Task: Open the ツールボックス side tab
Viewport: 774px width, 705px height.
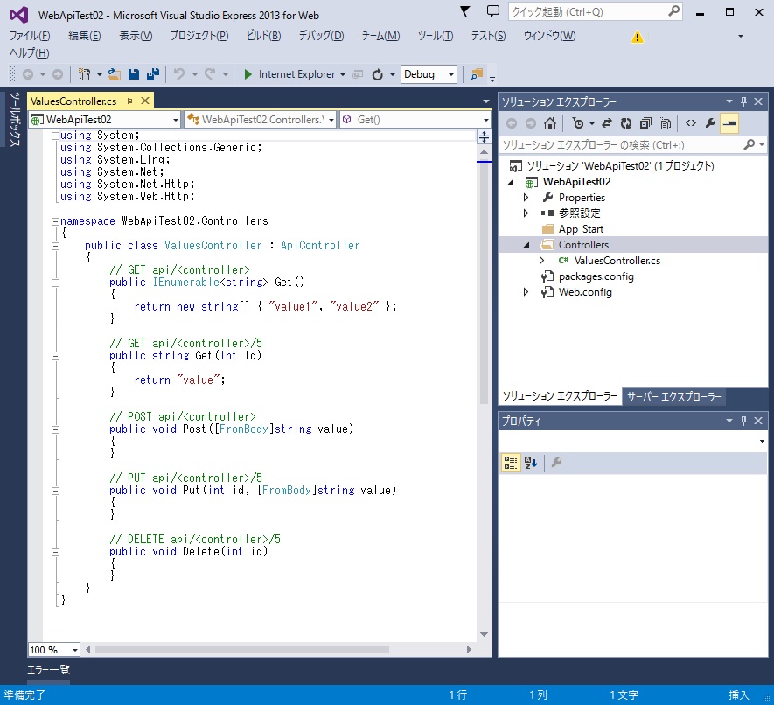Action: click(14, 120)
